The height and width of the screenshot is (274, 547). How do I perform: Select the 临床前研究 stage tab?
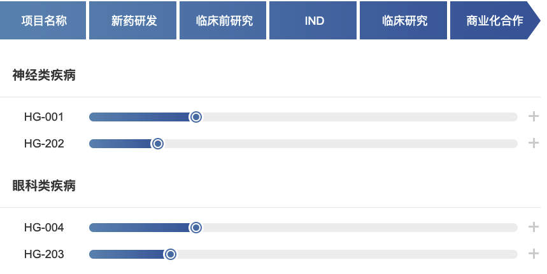(224, 20)
